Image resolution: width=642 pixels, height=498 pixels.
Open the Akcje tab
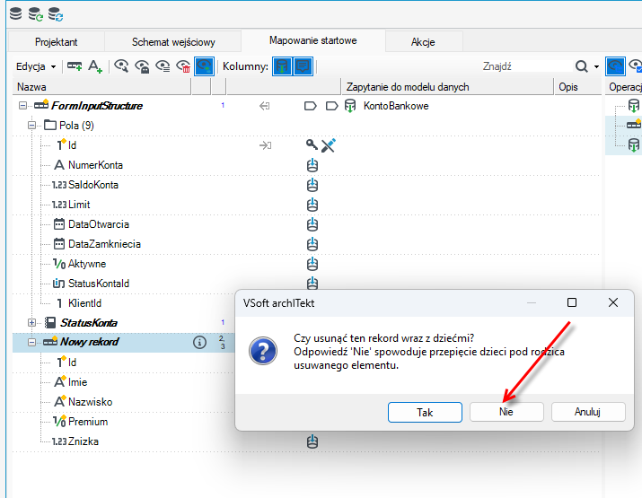tap(423, 42)
